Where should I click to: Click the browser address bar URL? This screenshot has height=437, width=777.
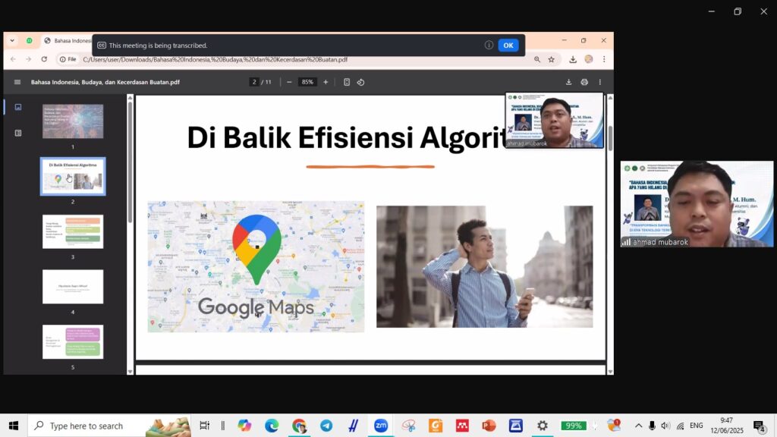pos(215,59)
